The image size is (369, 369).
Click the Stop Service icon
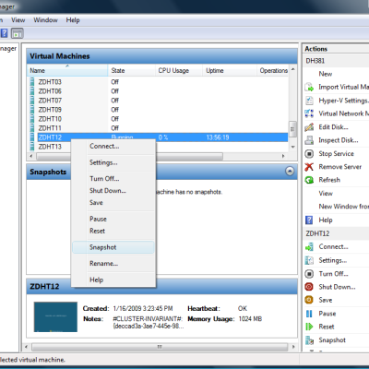coord(309,153)
